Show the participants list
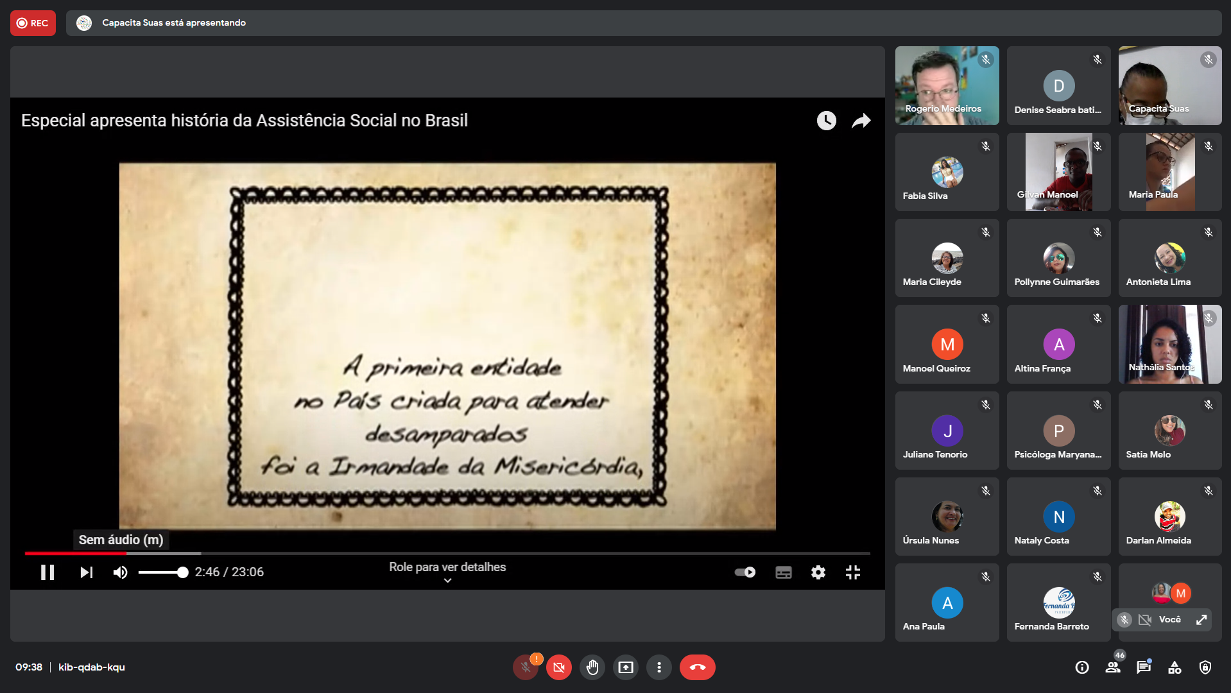 (1113, 667)
